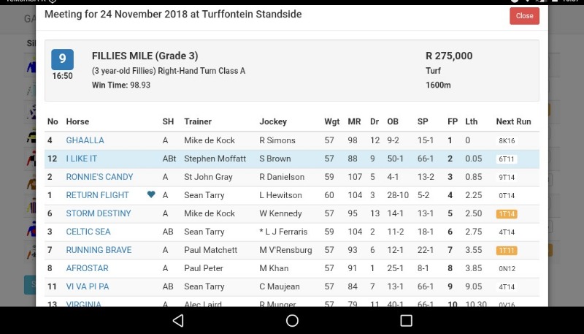This screenshot has width=584, height=334.
Task: Tap the Android recent apps square icon
Action: pyautogui.click(x=406, y=321)
